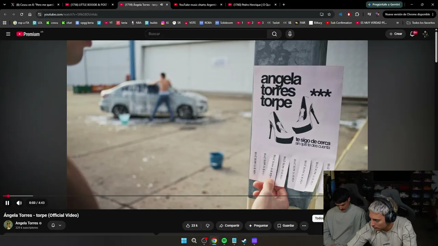Start voice search with the microphone
The height and width of the screenshot is (246, 438).
point(290,34)
